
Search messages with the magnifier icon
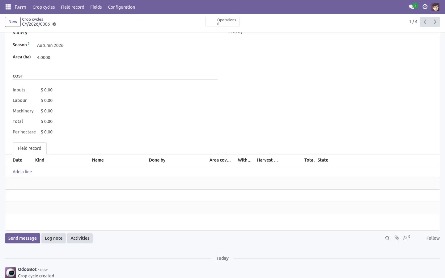point(387,238)
